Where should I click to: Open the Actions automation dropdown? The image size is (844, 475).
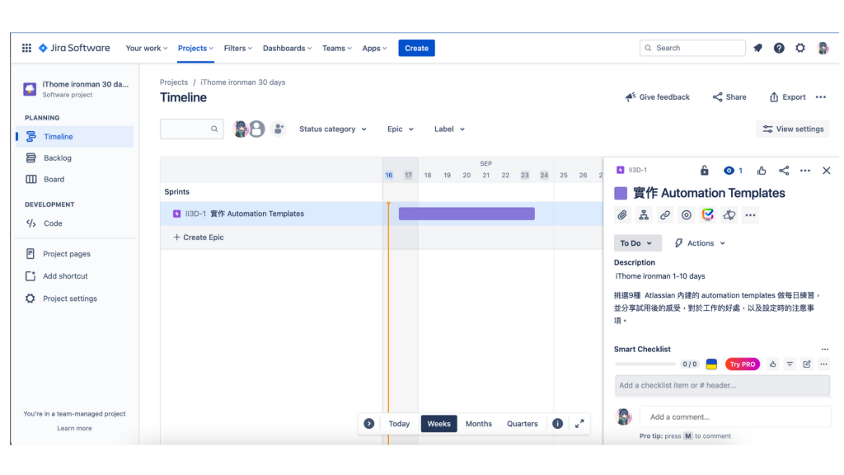pyautogui.click(x=700, y=243)
